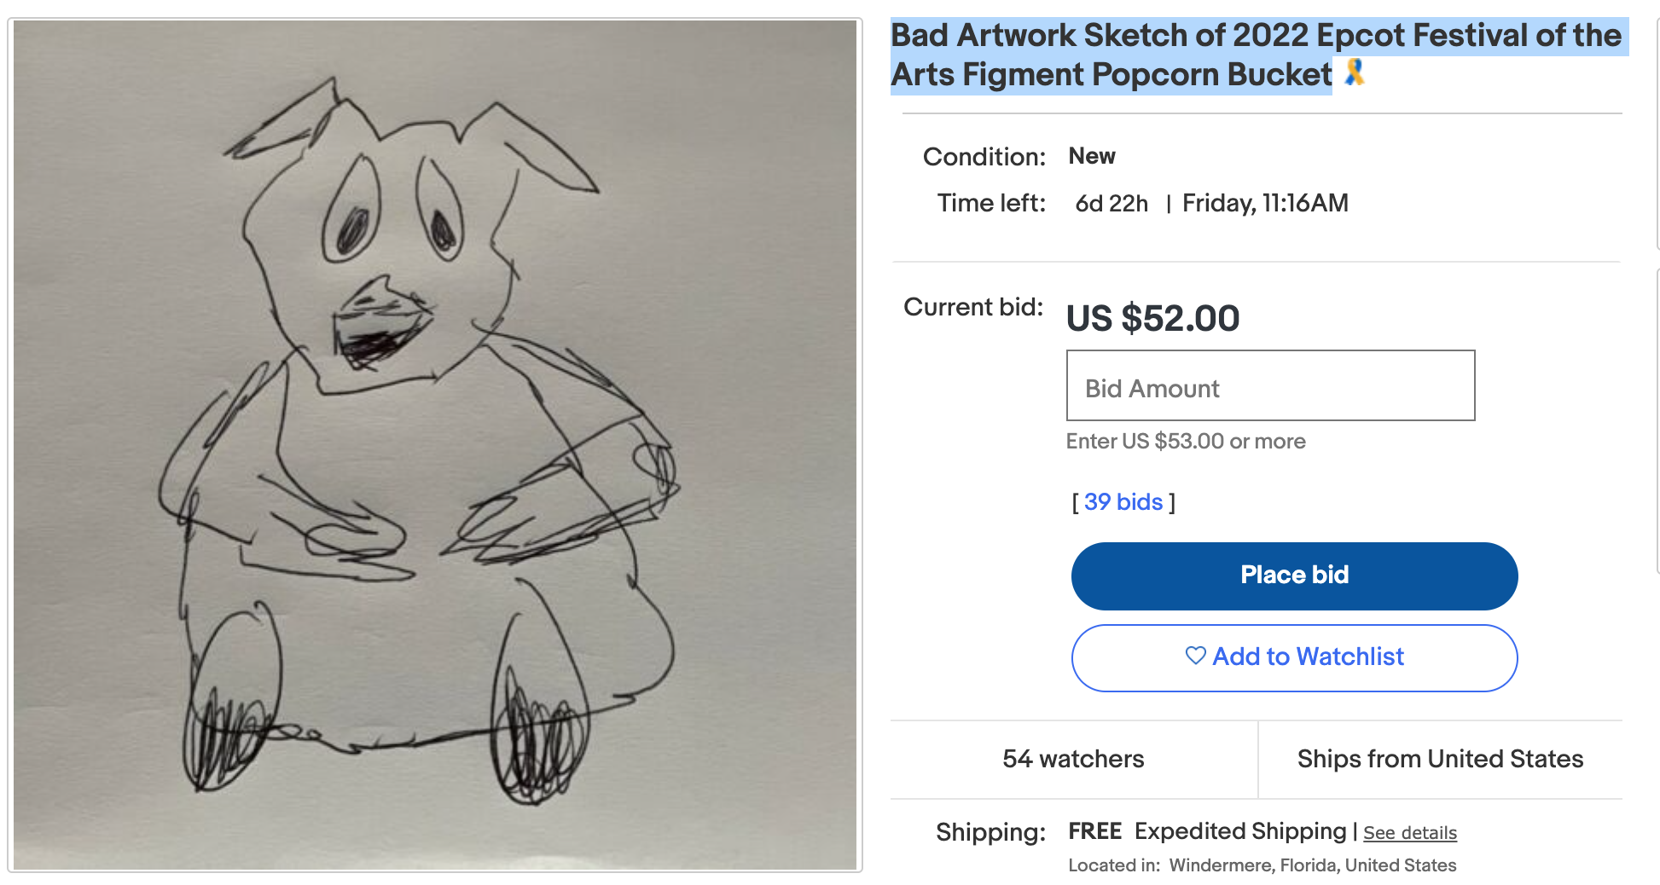Viewport: 1660px width, 885px height.
Task: Click the Enter US $53.00 or more hint
Action: pos(1186,441)
